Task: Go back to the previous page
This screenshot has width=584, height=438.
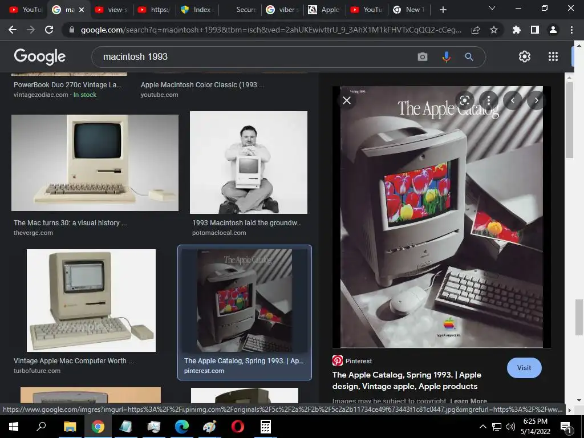Action: coord(13,30)
